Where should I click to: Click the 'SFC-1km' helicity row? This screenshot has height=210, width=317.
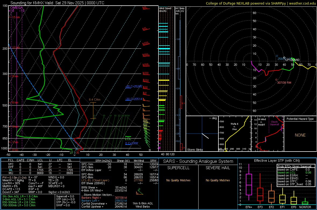[120, 164]
